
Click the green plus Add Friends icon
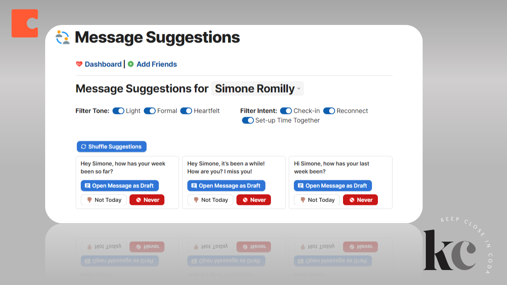click(131, 64)
